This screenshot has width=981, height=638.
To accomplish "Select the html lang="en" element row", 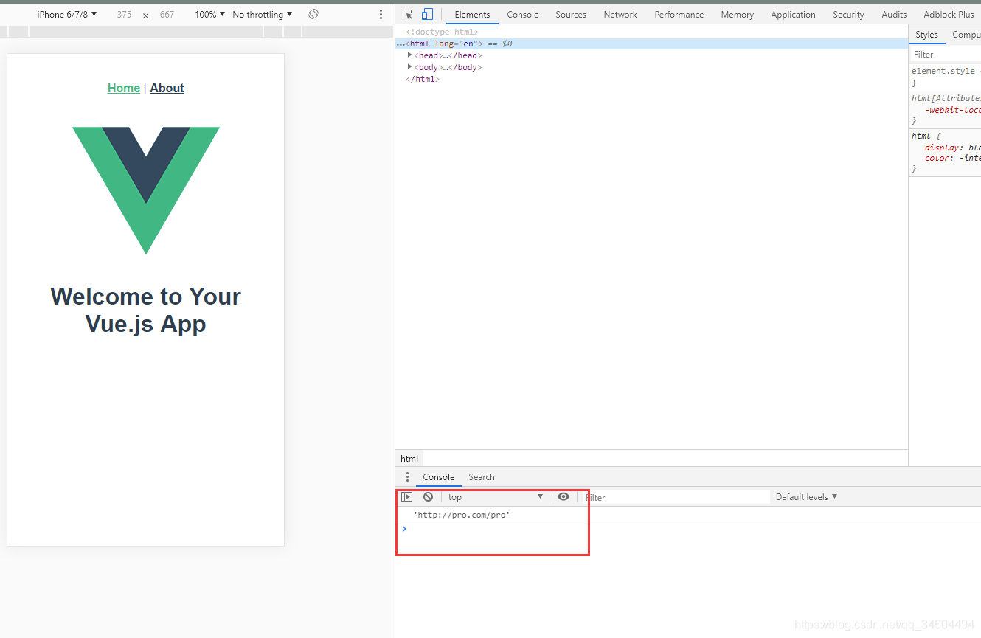I will pyautogui.click(x=651, y=44).
